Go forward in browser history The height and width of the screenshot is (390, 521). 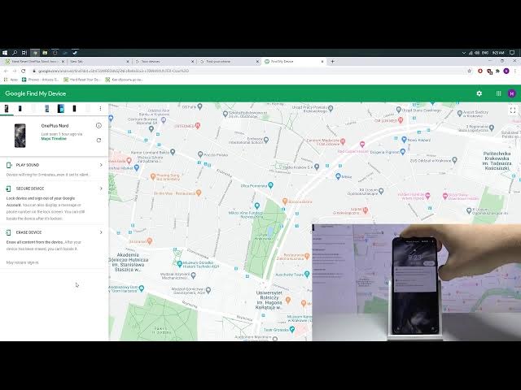(15, 71)
